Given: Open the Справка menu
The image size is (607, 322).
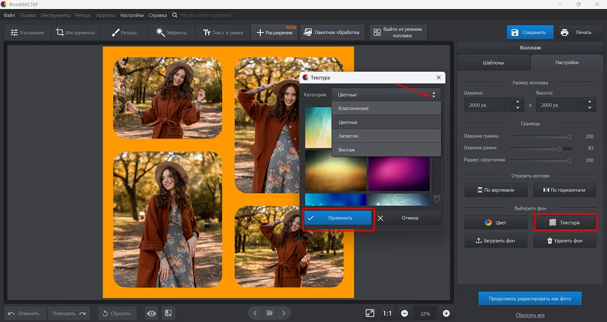Looking at the screenshot, I should tap(158, 16).
